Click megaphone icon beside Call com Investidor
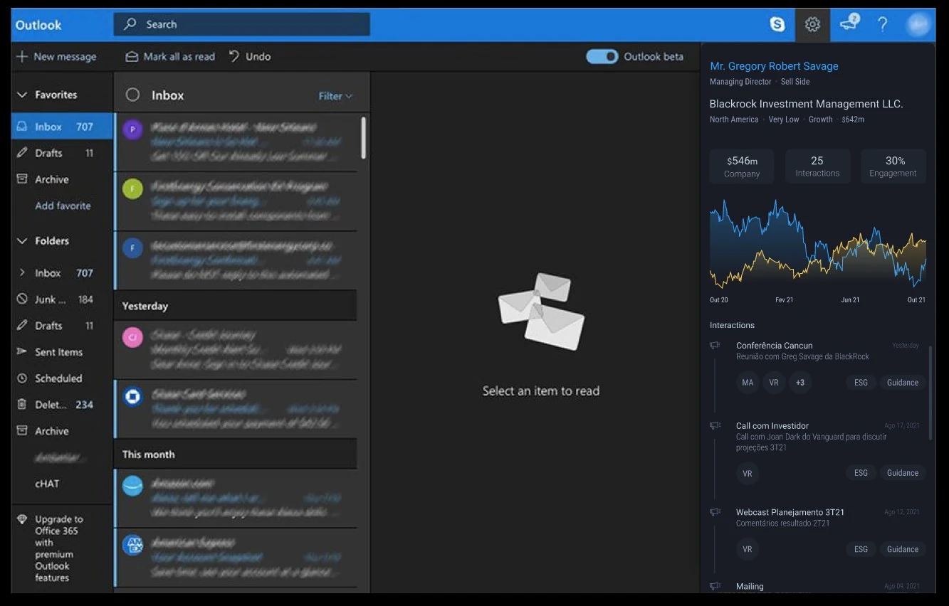Image resolution: width=949 pixels, height=606 pixels. tap(715, 426)
